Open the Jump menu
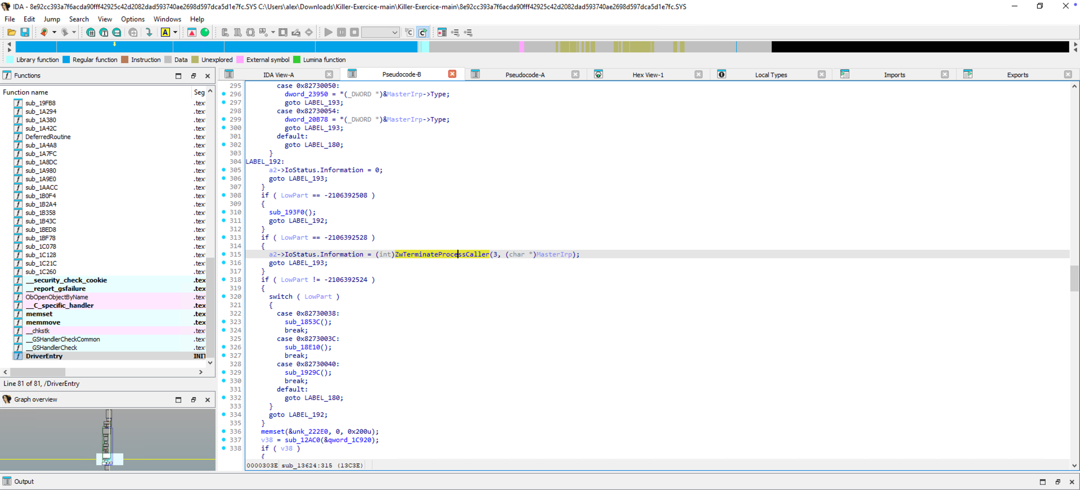 [52, 19]
